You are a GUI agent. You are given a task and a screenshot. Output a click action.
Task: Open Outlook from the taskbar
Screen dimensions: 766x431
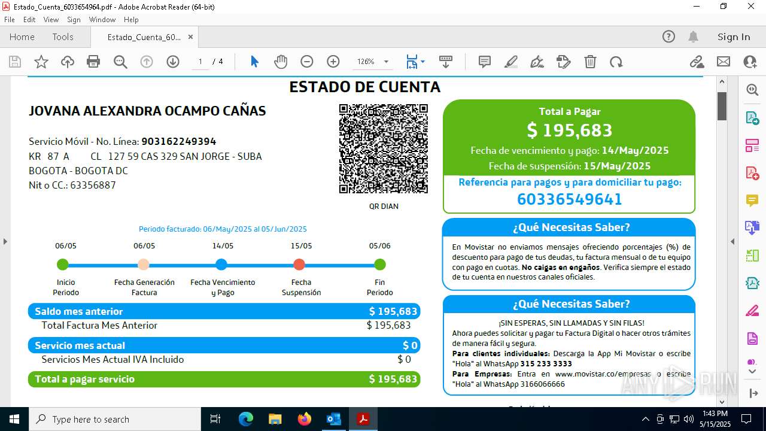point(333,419)
